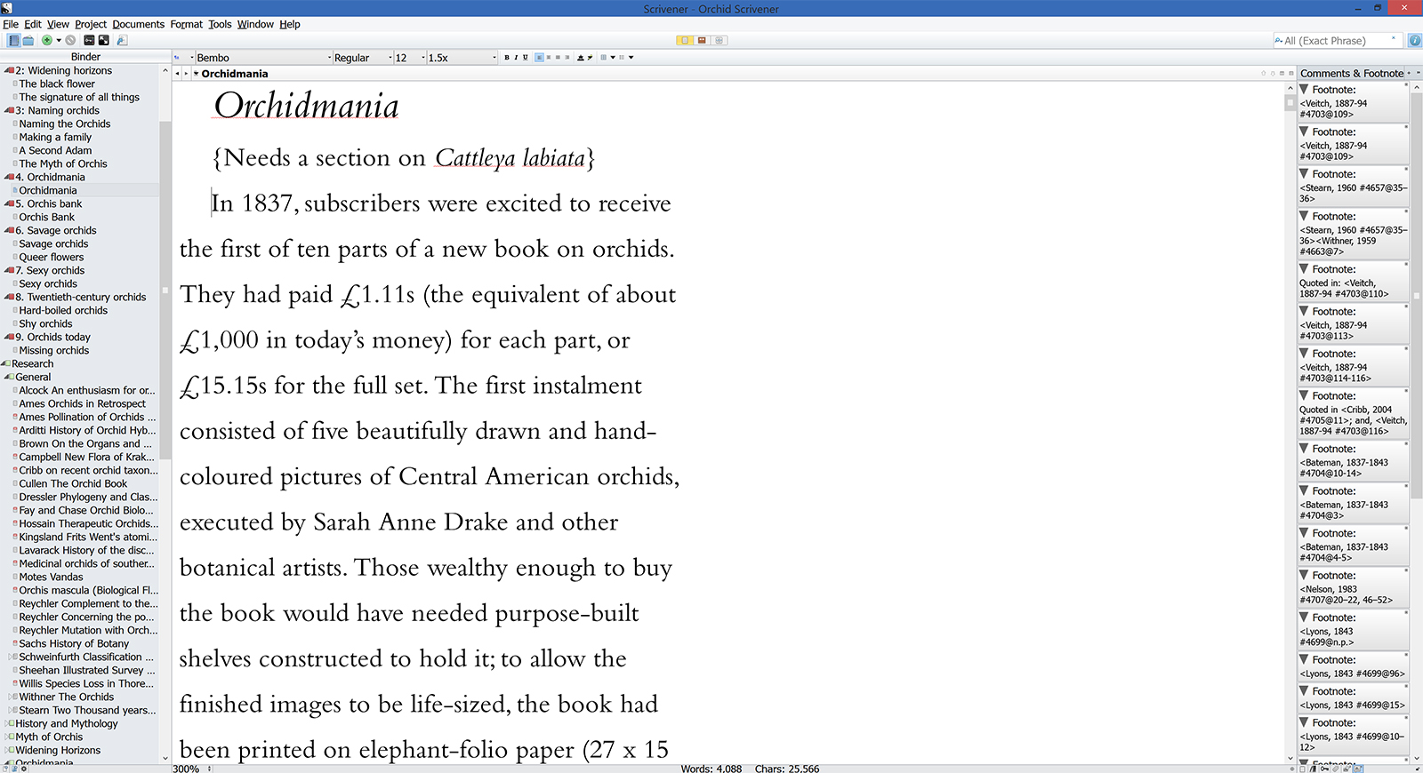Select 'The Myth of Orchis' in Binder
1423x773 pixels.
point(63,163)
